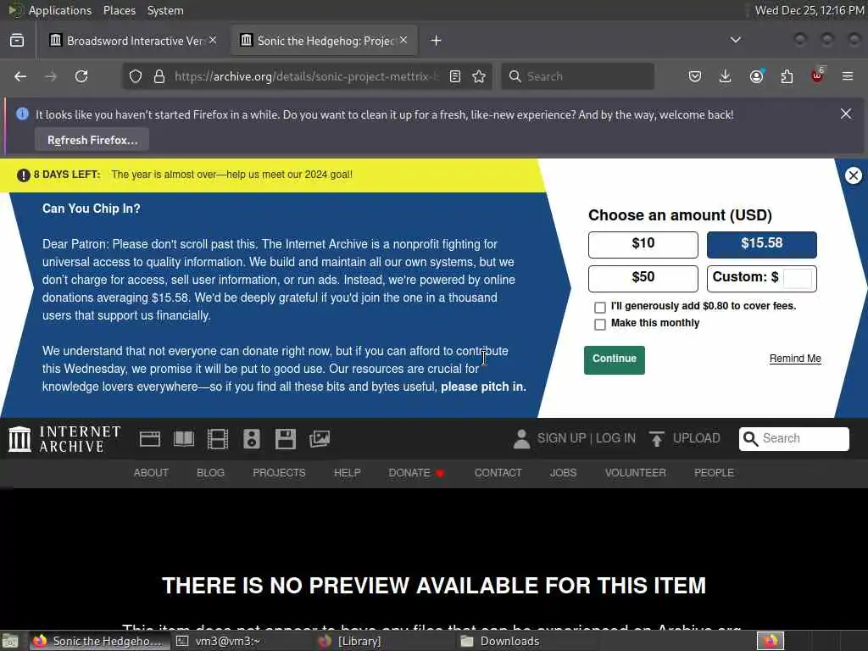This screenshot has width=868, height=651.
Task: Open VOLUNTEER in Archive navigation
Action: point(636,473)
